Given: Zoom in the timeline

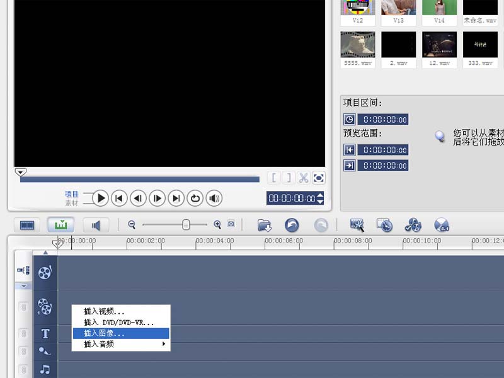Looking at the screenshot, I should click(217, 225).
